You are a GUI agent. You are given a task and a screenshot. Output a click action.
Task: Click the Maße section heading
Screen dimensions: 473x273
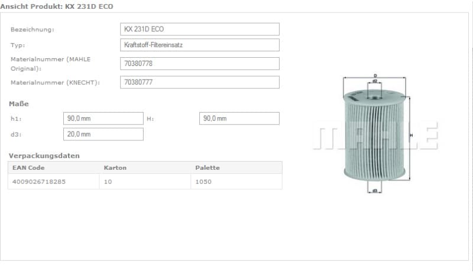pos(19,104)
